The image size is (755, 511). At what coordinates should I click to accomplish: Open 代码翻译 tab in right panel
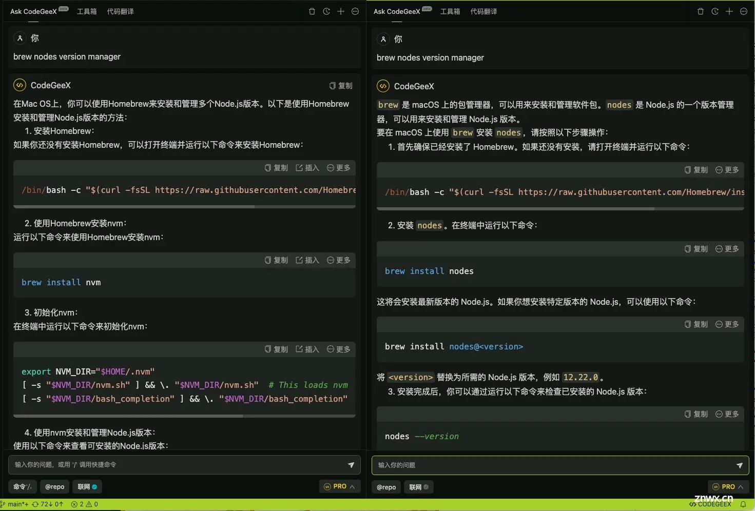click(x=483, y=11)
